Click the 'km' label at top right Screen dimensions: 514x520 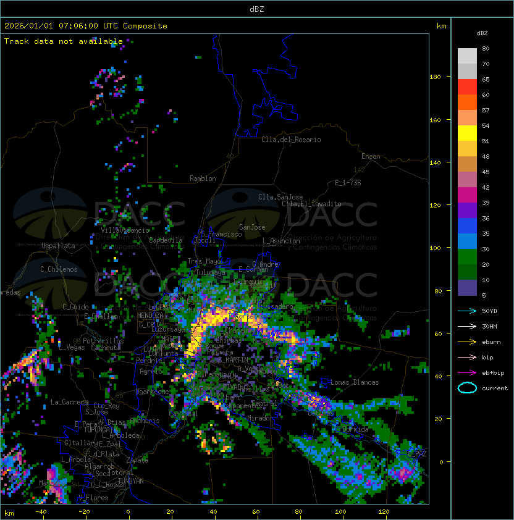pyautogui.click(x=441, y=26)
